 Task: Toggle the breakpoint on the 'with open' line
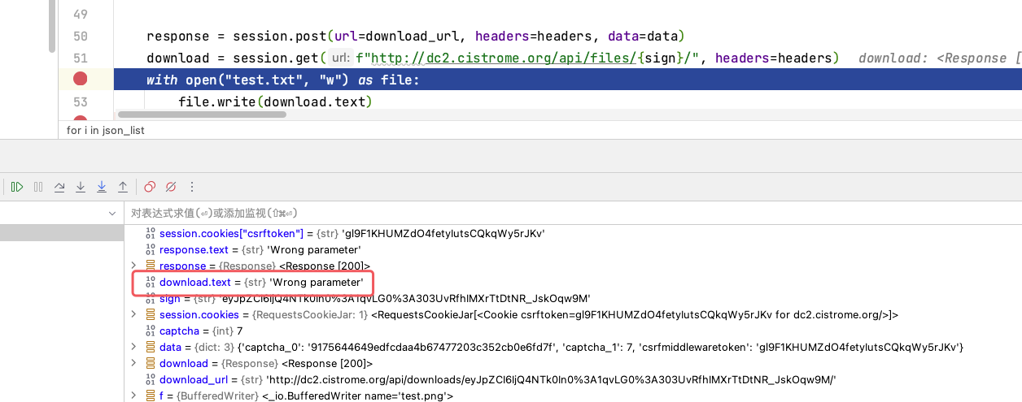80,79
